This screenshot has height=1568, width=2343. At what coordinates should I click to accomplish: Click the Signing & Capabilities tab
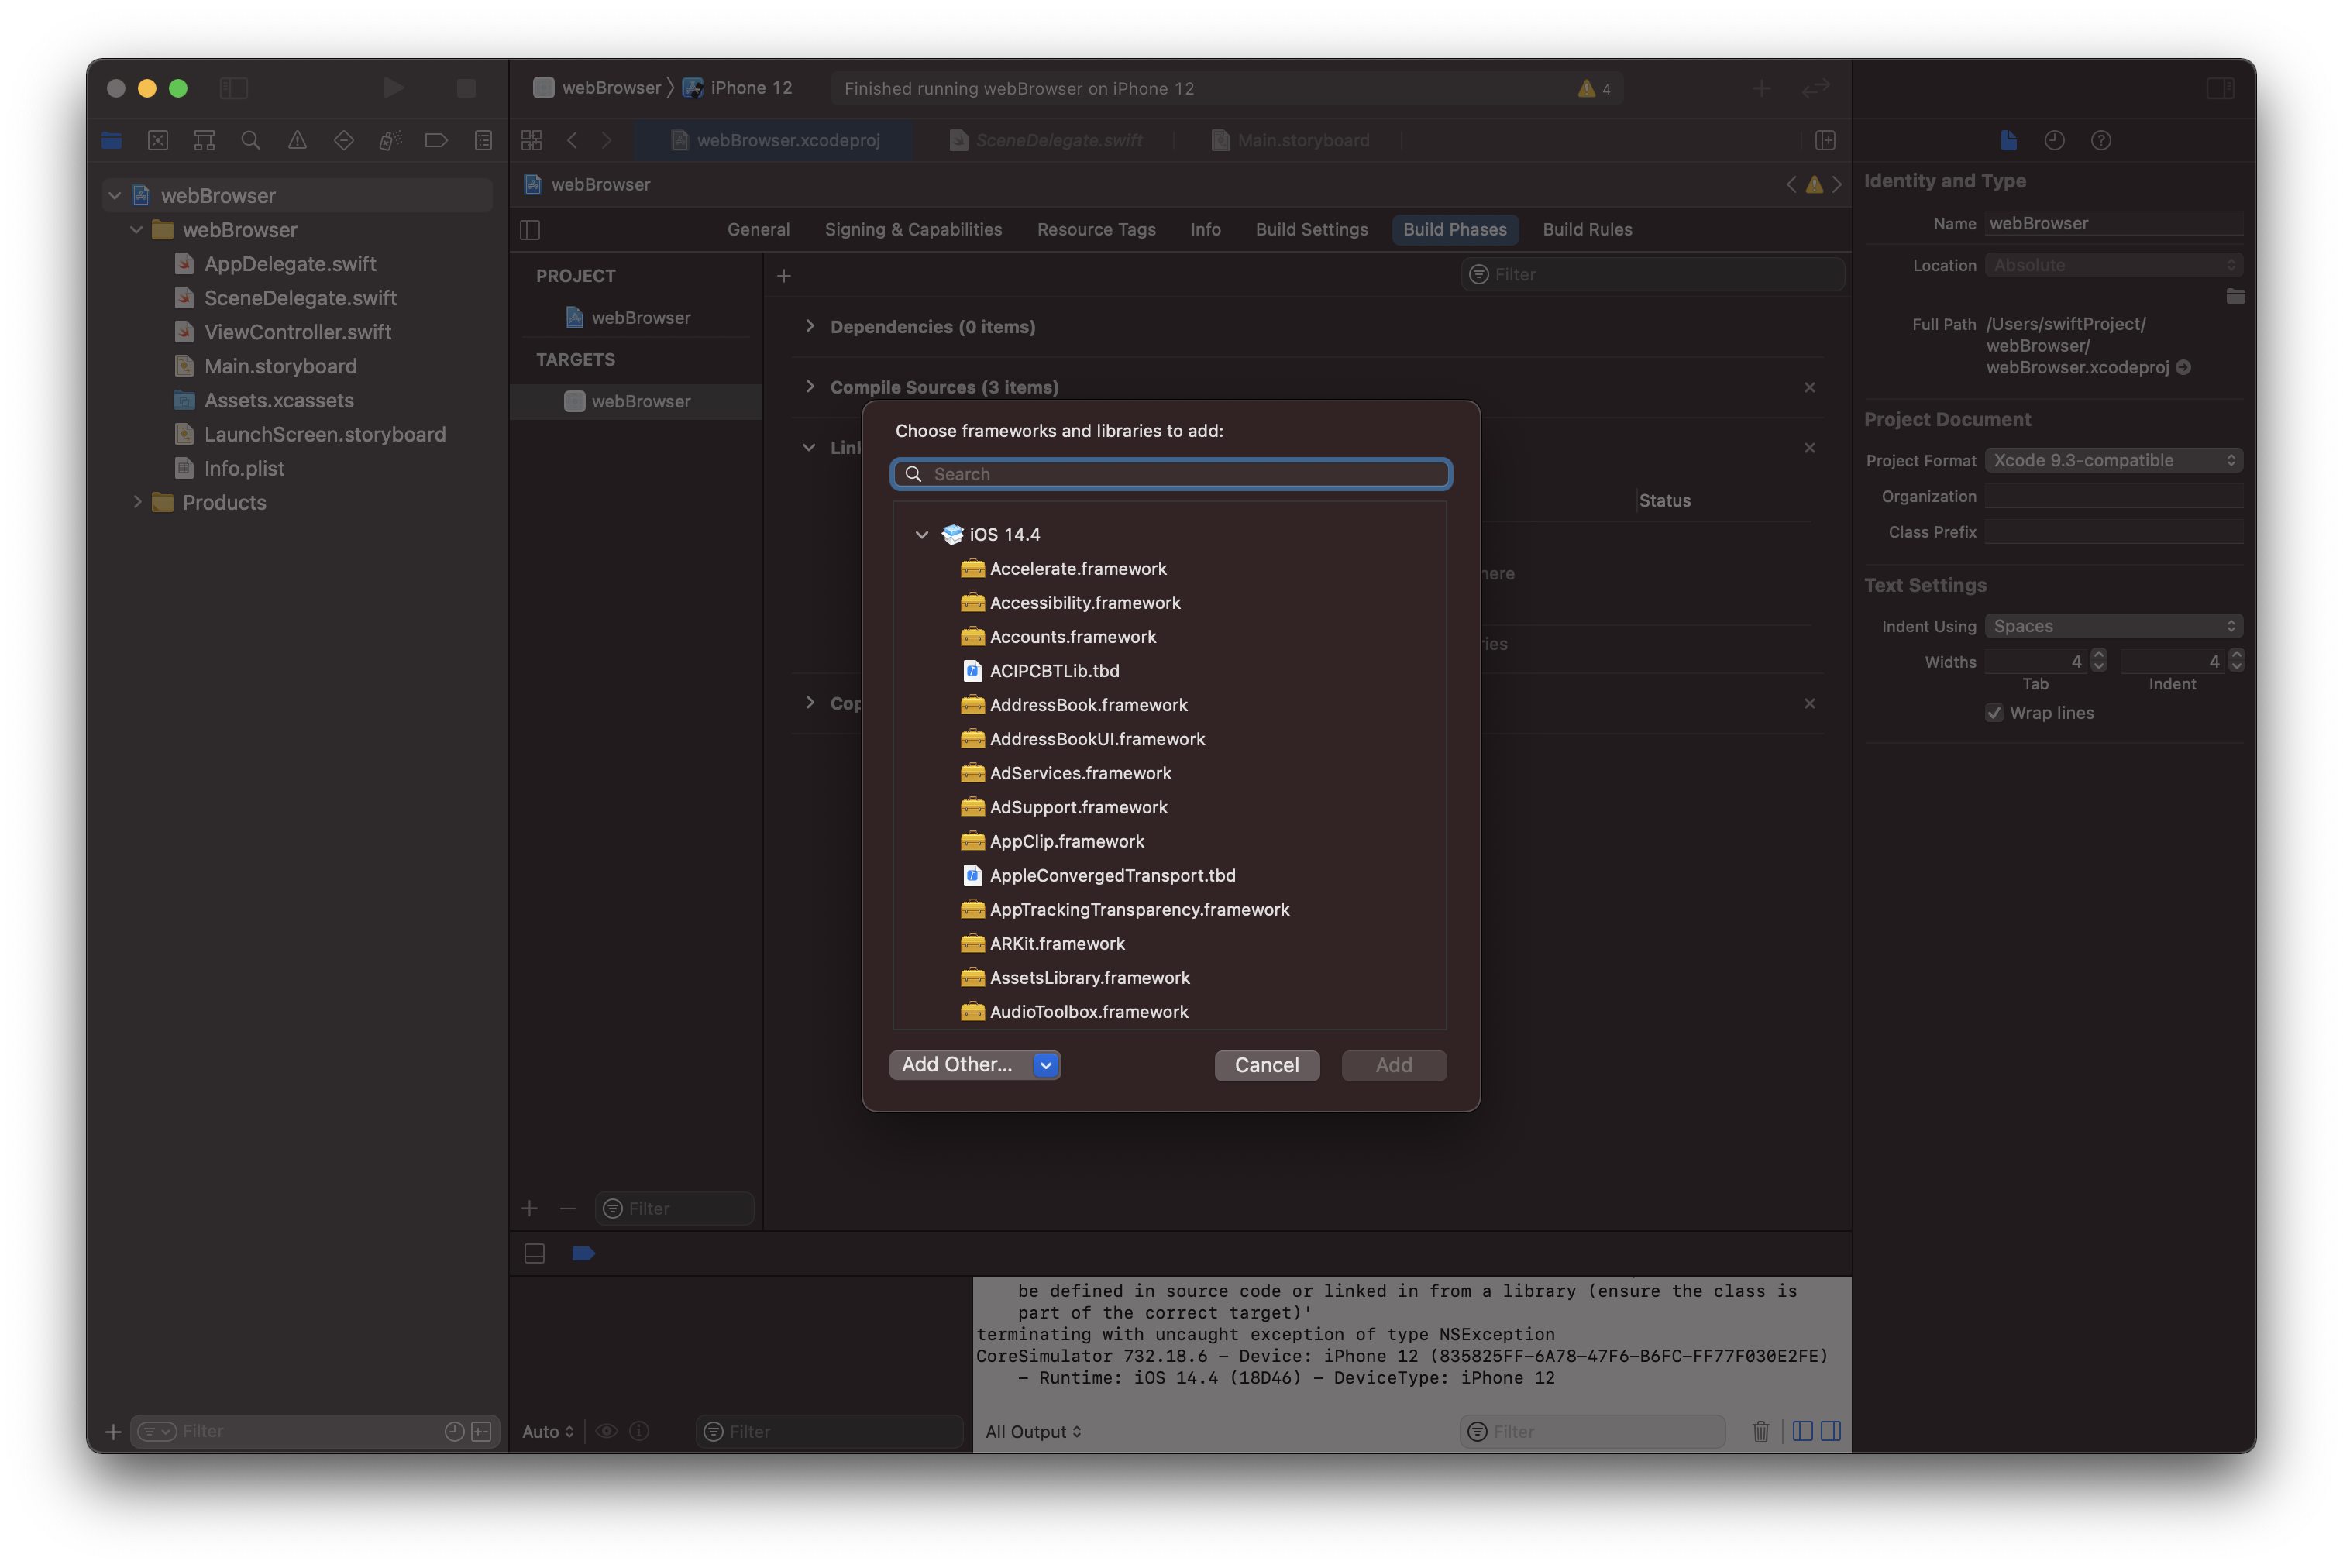pos(913,229)
